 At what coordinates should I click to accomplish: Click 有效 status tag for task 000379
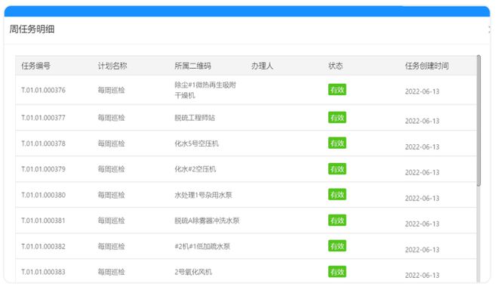click(x=337, y=169)
